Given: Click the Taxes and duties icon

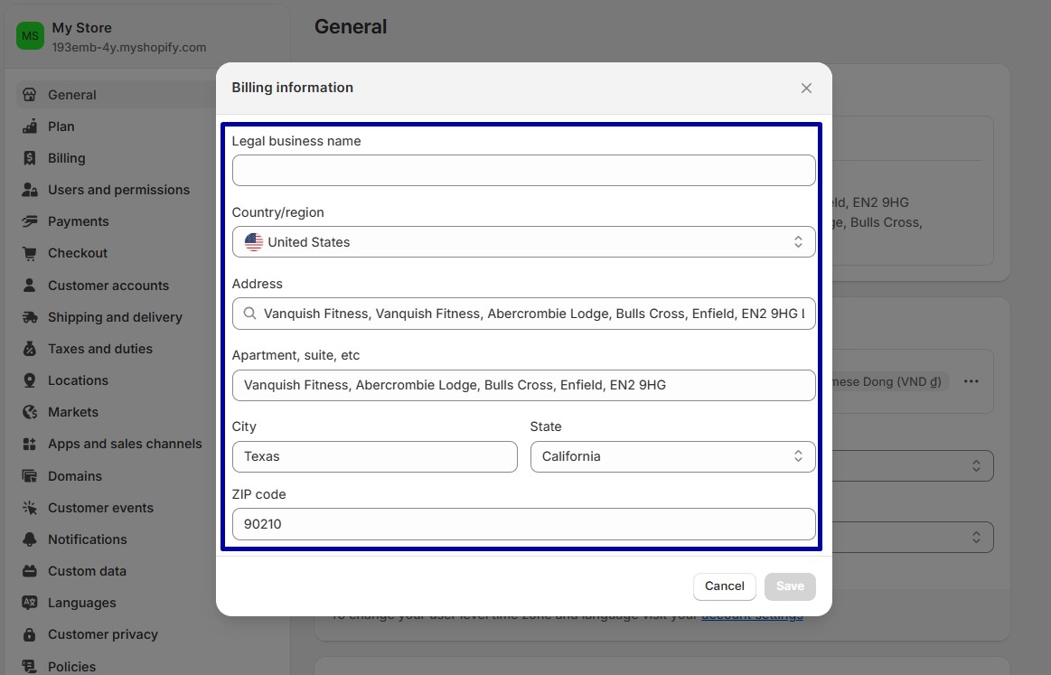Looking at the screenshot, I should pos(30,349).
